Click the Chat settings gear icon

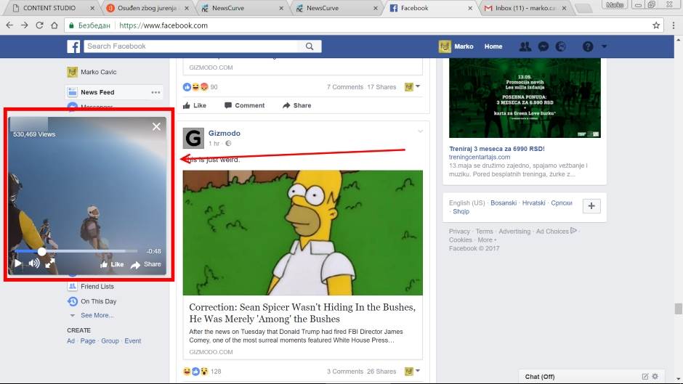(655, 376)
